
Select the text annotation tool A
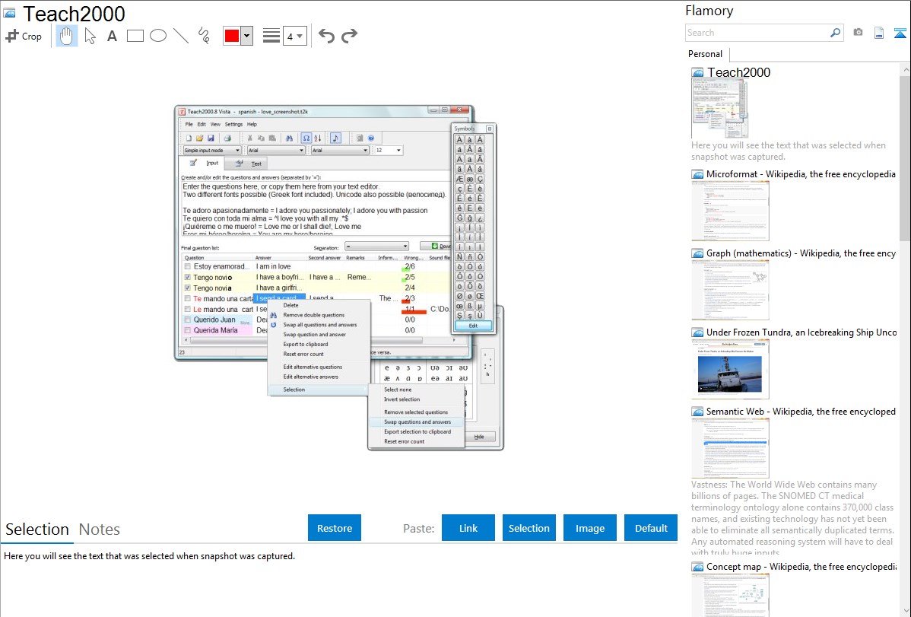[x=112, y=36]
